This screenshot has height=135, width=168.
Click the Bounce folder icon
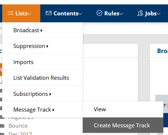tap(2, 125)
